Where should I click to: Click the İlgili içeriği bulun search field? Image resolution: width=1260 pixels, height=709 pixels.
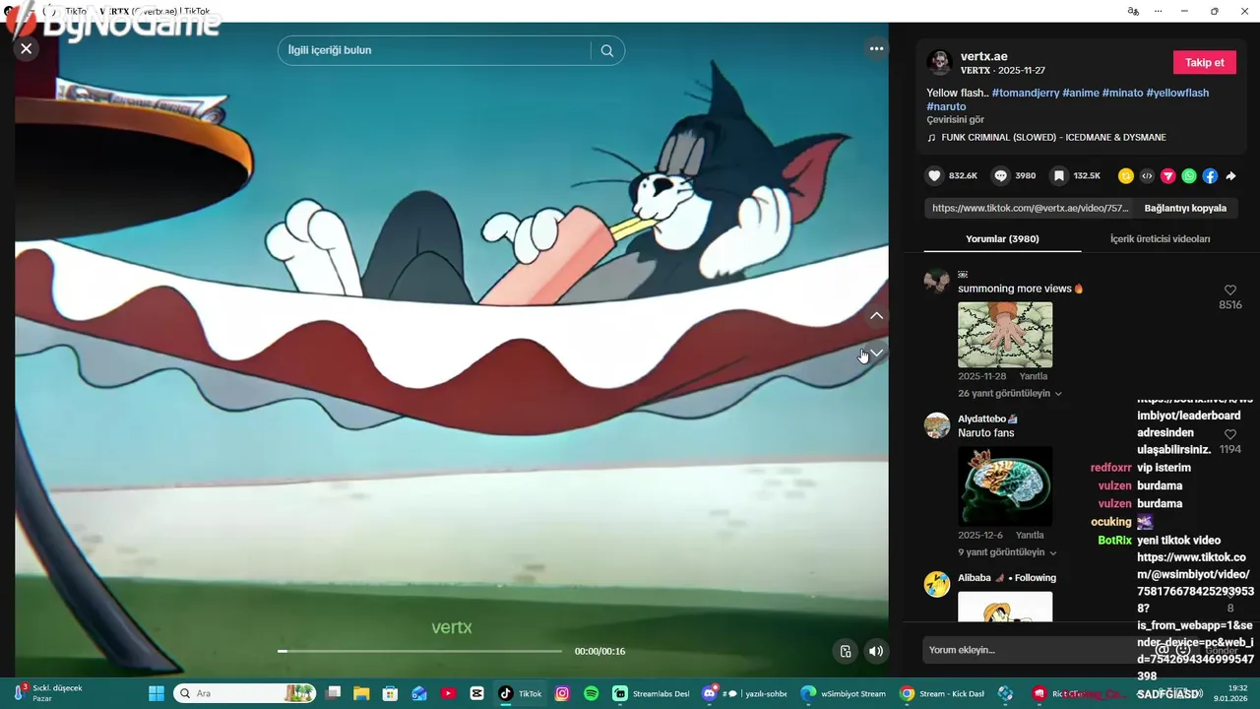click(433, 50)
